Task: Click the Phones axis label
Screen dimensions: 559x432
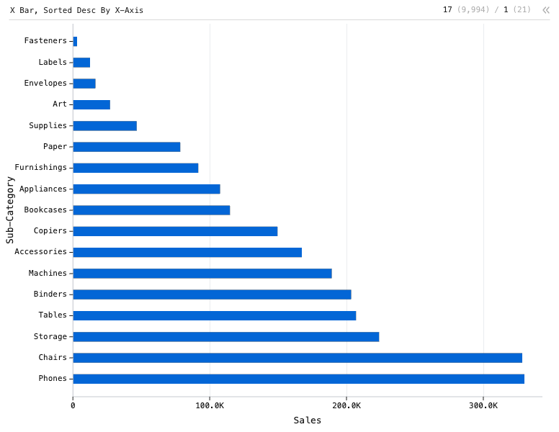Action: tap(53, 379)
